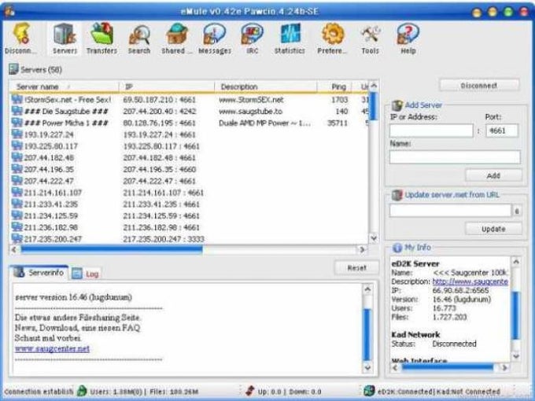The image size is (535, 401).
Task: Click the My Info icon
Action: (397, 248)
